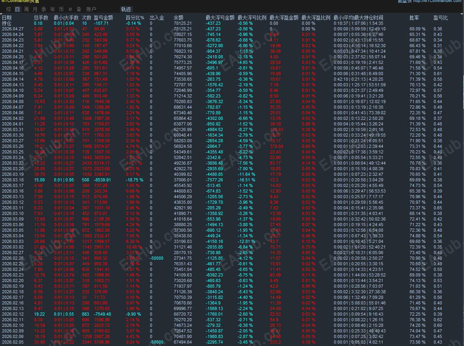Sort by the 总手数 column header
The width and height of the screenshot is (464, 346).
(x=41, y=18)
